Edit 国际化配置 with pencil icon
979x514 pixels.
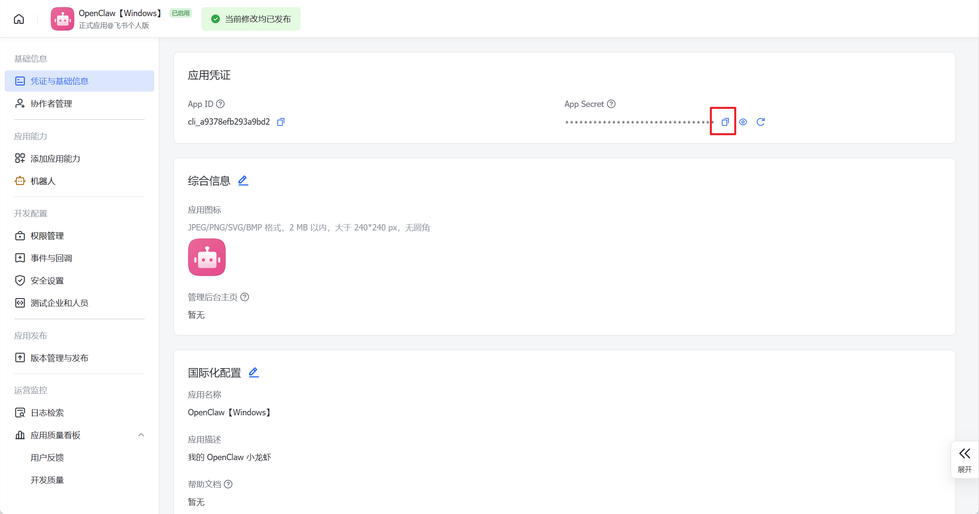(254, 372)
